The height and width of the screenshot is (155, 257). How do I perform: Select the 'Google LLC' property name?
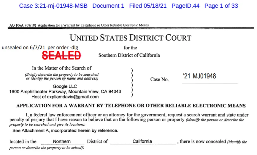pyautogui.click(x=65, y=86)
